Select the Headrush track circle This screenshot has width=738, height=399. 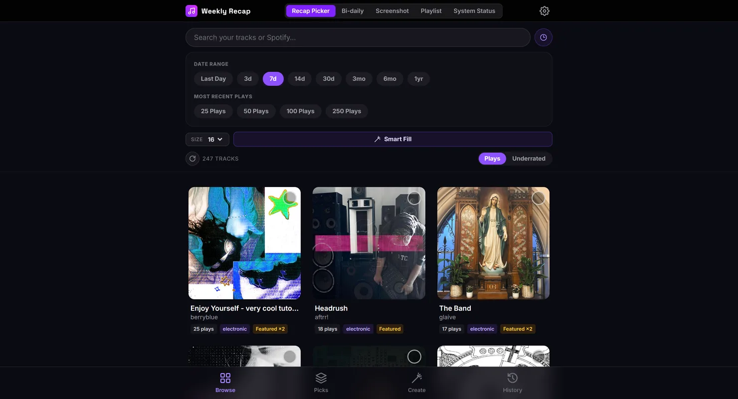[x=414, y=198]
